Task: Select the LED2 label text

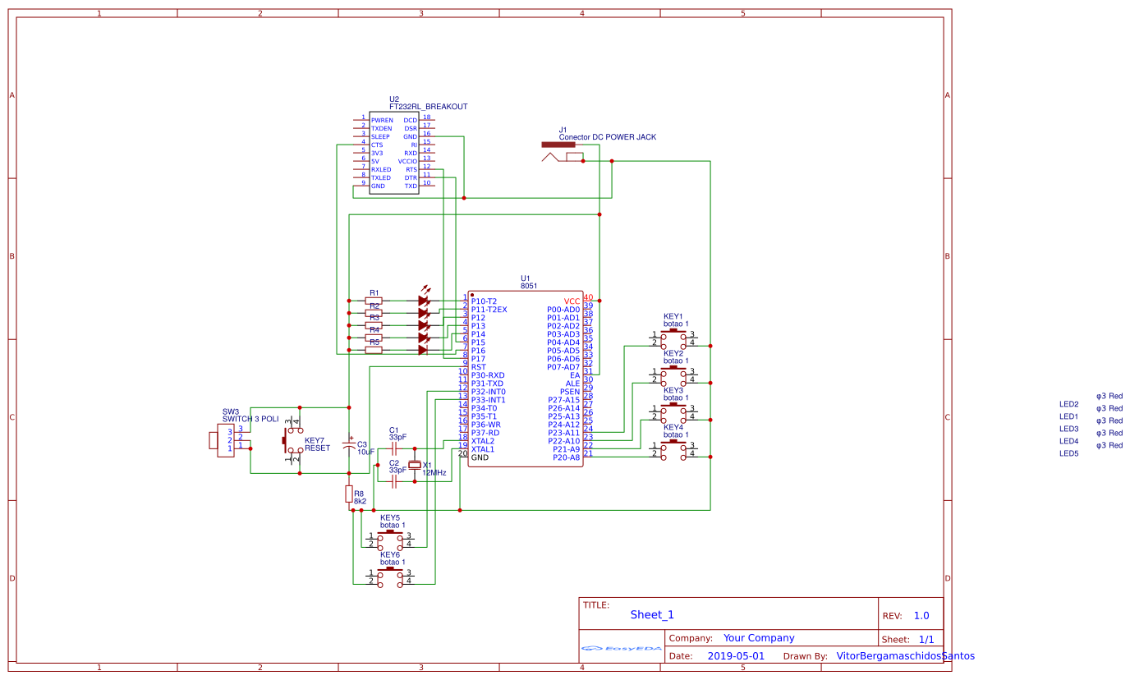Action: click(1068, 404)
